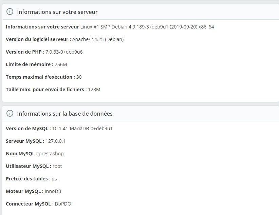This screenshot has height=215, width=279.
Task: Click the MySQL server address 127.0.0.1
Action: click(55, 141)
